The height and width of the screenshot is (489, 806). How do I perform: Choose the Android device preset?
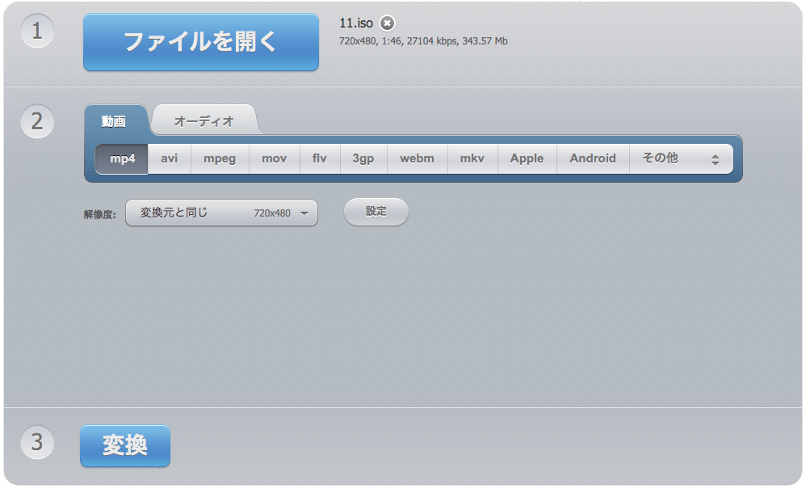593,159
